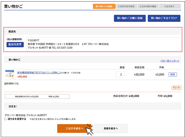The image size is (185, 138).
Task: Click the bold 外税:¥3,000 total
Action: 165,96
